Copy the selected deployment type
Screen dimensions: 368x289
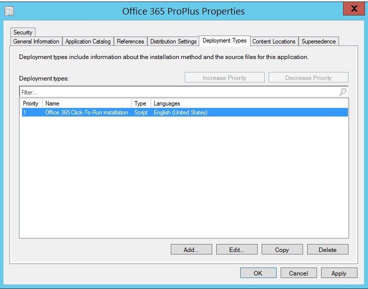[x=282, y=249]
